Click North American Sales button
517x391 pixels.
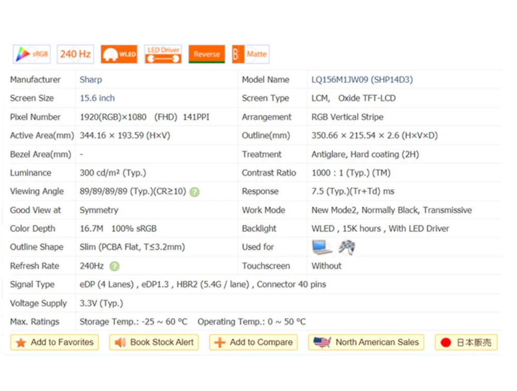pyautogui.click(x=366, y=342)
